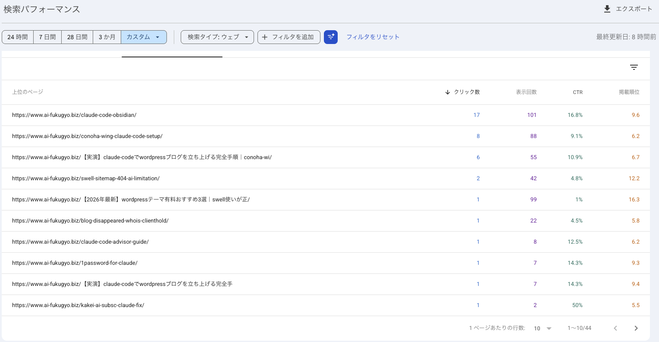This screenshot has height=342, width=659.
Task: Click the 12.2 position value
Action: [634, 179]
